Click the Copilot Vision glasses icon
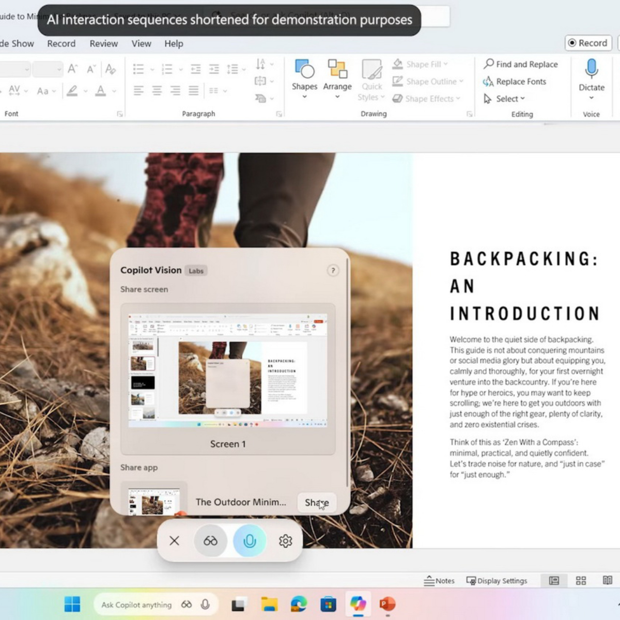This screenshot has width=620, height=620. point(210,541)
